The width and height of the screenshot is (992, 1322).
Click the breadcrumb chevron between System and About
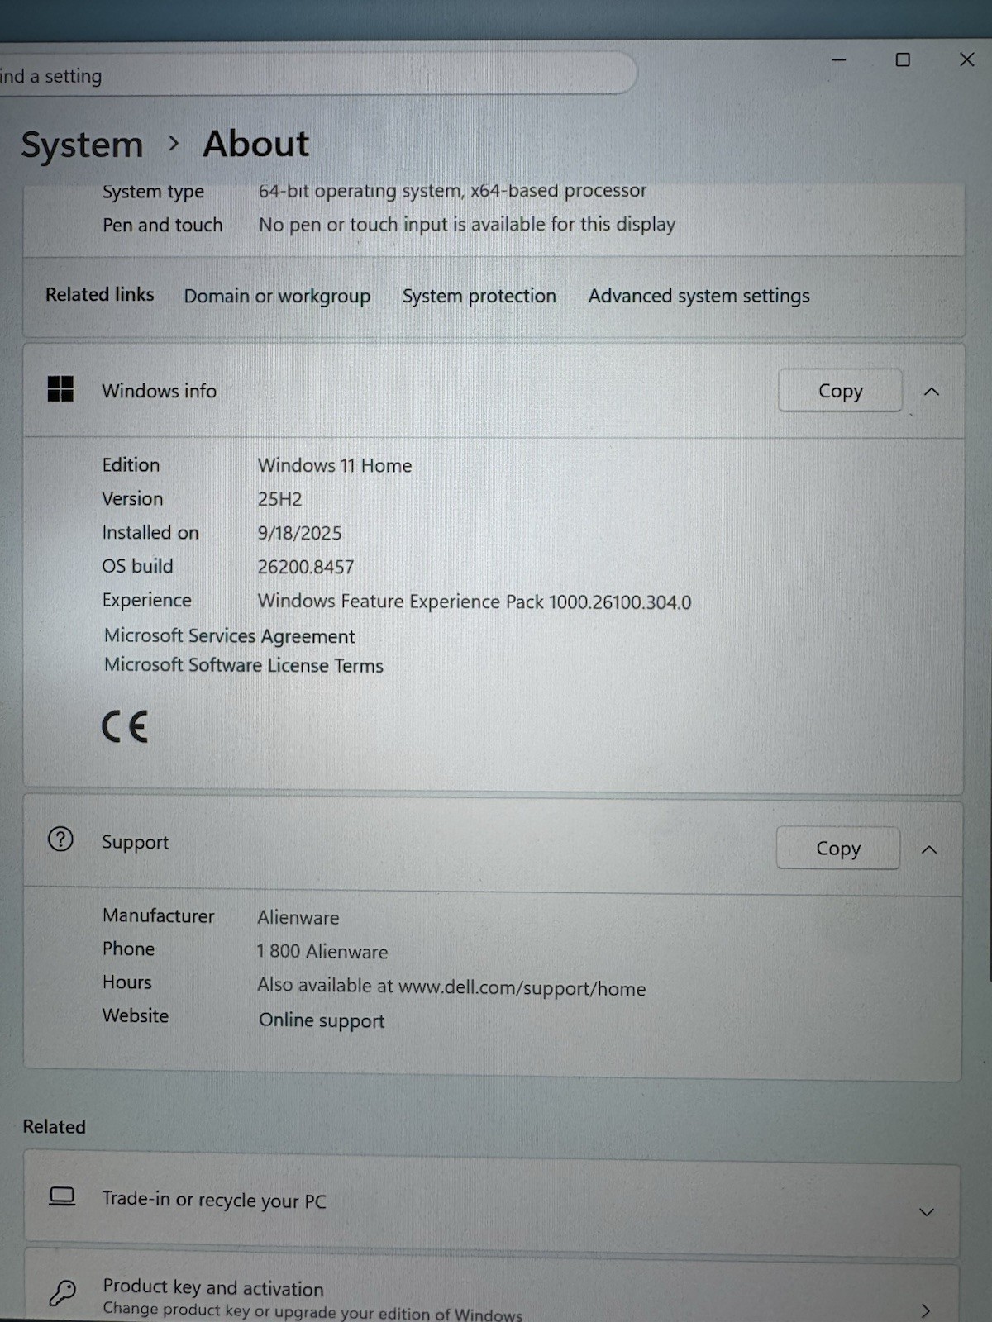174,144
